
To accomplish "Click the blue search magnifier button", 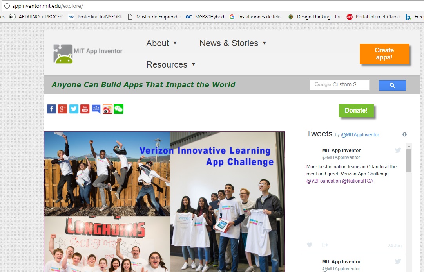I will point(392,85).
